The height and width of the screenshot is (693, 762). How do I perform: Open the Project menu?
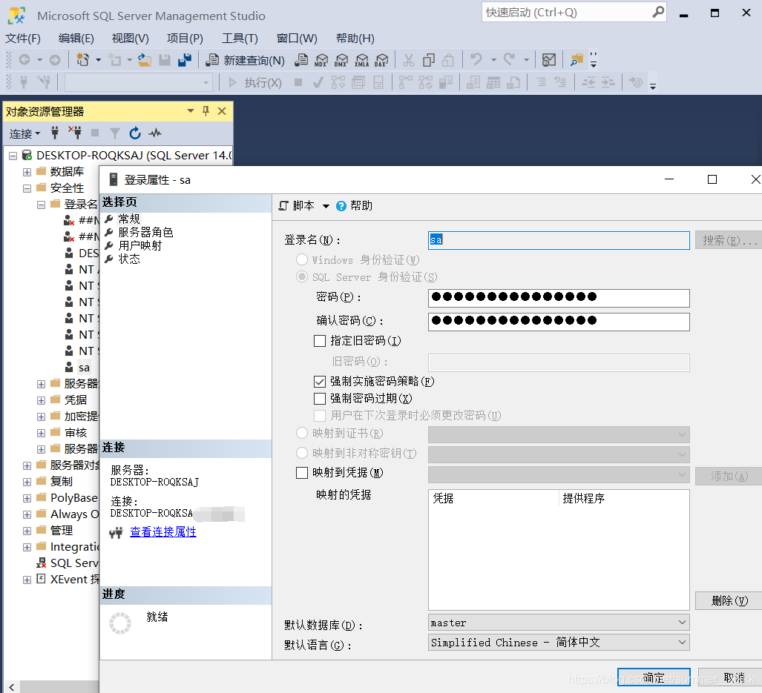click(185, 39)
